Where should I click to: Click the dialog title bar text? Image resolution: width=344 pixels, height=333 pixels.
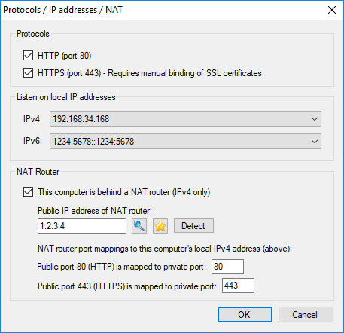tap(62, 10)
